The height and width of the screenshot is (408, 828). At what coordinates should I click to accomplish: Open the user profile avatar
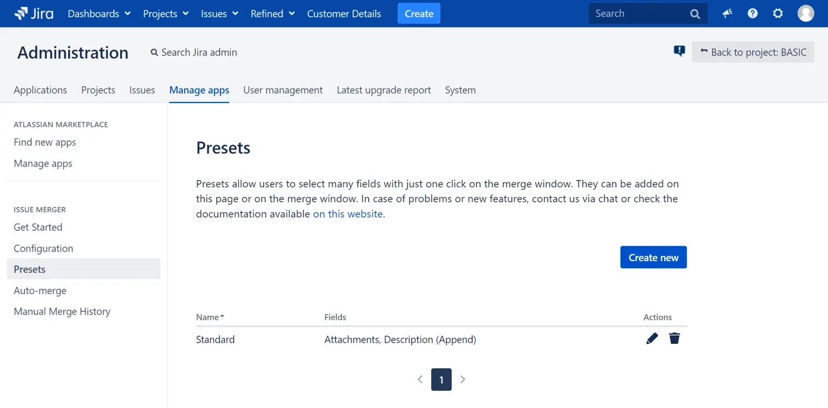[805, 13]
